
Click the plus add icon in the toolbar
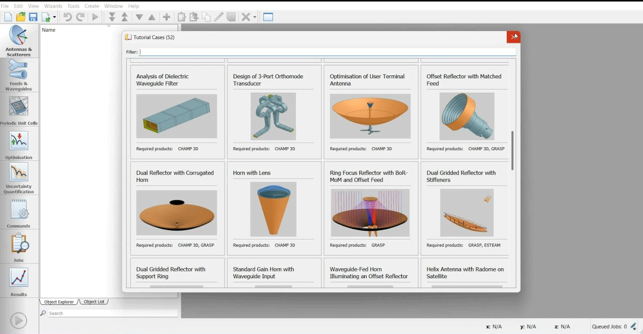point(167,17)
